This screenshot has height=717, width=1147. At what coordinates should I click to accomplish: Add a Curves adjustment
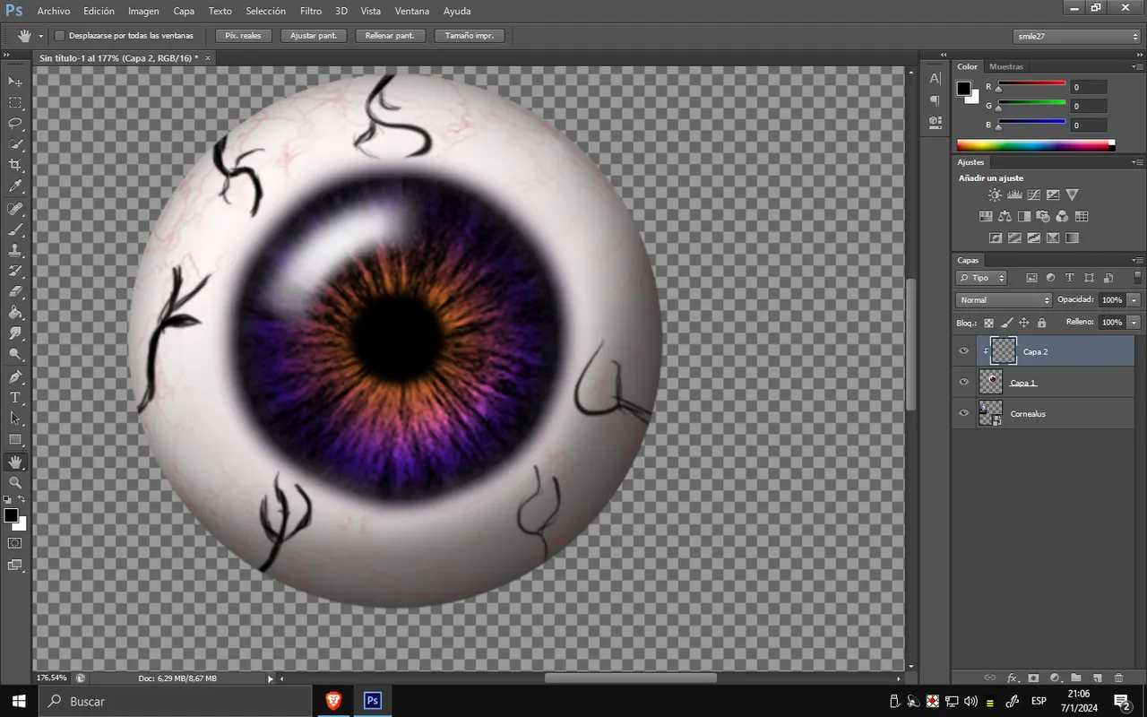pos(1033,194)
